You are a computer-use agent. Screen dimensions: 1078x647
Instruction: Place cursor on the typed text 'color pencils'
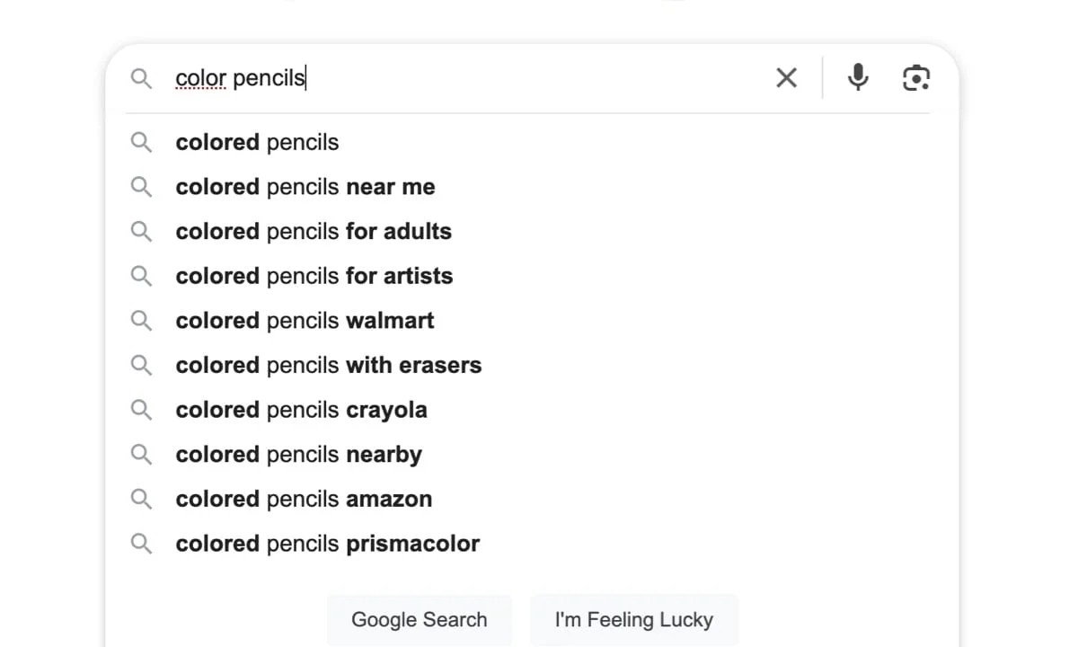click(x=241, y=77)
